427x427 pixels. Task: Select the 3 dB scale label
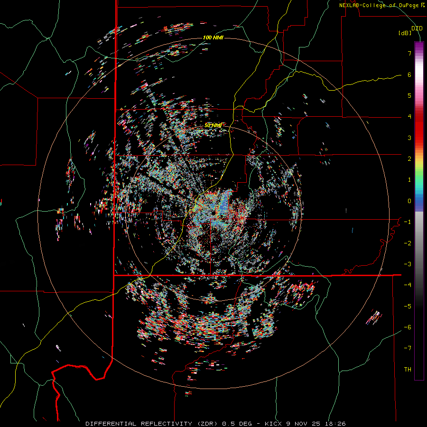click(x=409, y=138)
